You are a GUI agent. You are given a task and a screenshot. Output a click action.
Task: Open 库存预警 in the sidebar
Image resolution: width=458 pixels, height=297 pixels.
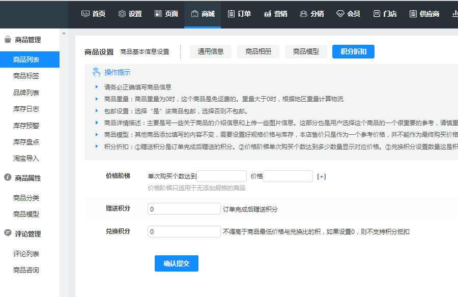click(26, 126)
